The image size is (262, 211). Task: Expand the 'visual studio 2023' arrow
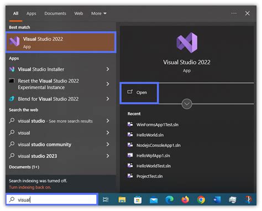[x=108, y=156]
